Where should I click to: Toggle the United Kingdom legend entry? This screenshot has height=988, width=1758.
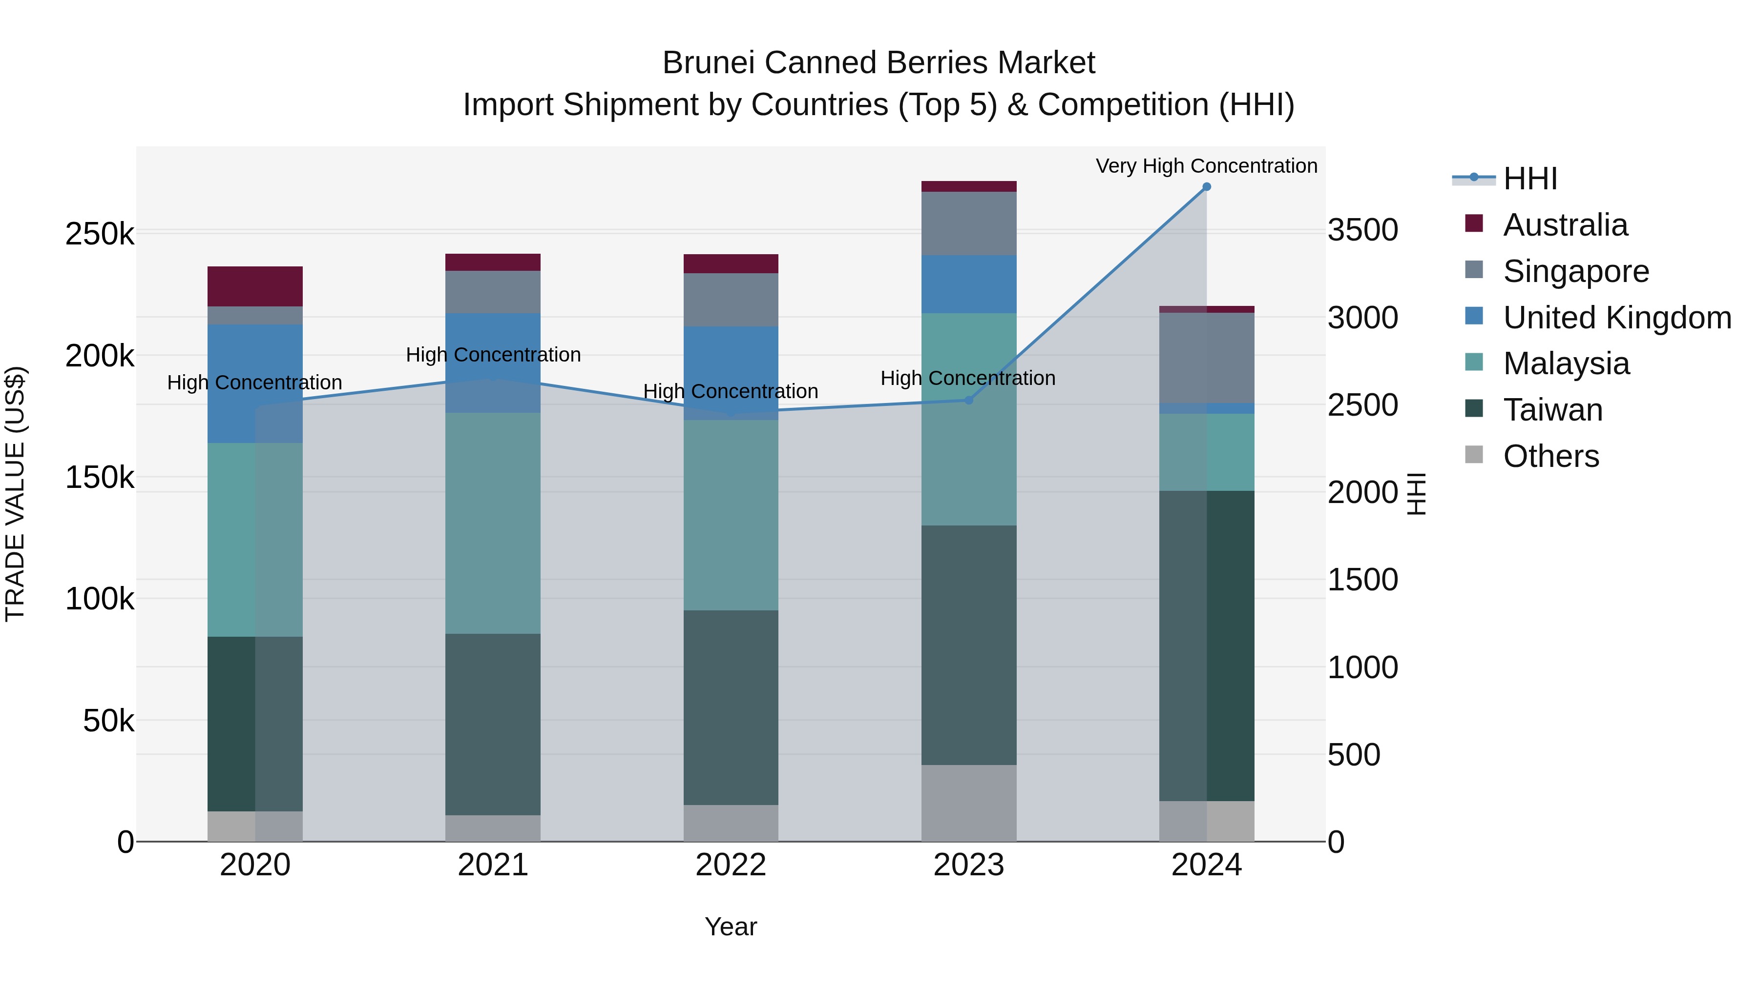pos(1598,317)
